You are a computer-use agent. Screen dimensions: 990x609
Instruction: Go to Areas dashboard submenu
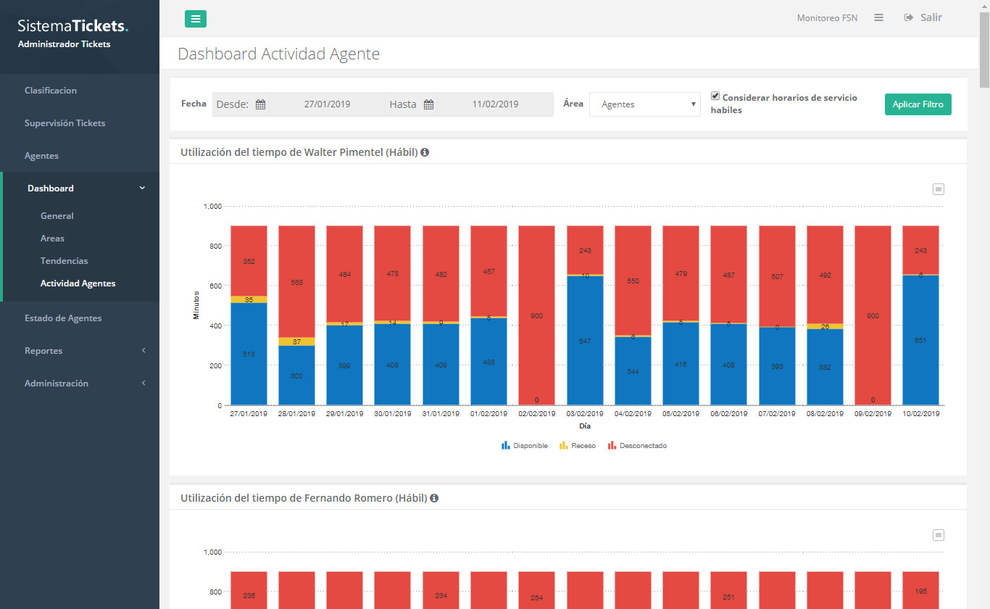tap(52, 239)
